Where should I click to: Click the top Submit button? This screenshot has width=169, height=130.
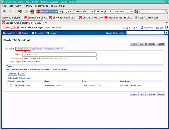161,44
